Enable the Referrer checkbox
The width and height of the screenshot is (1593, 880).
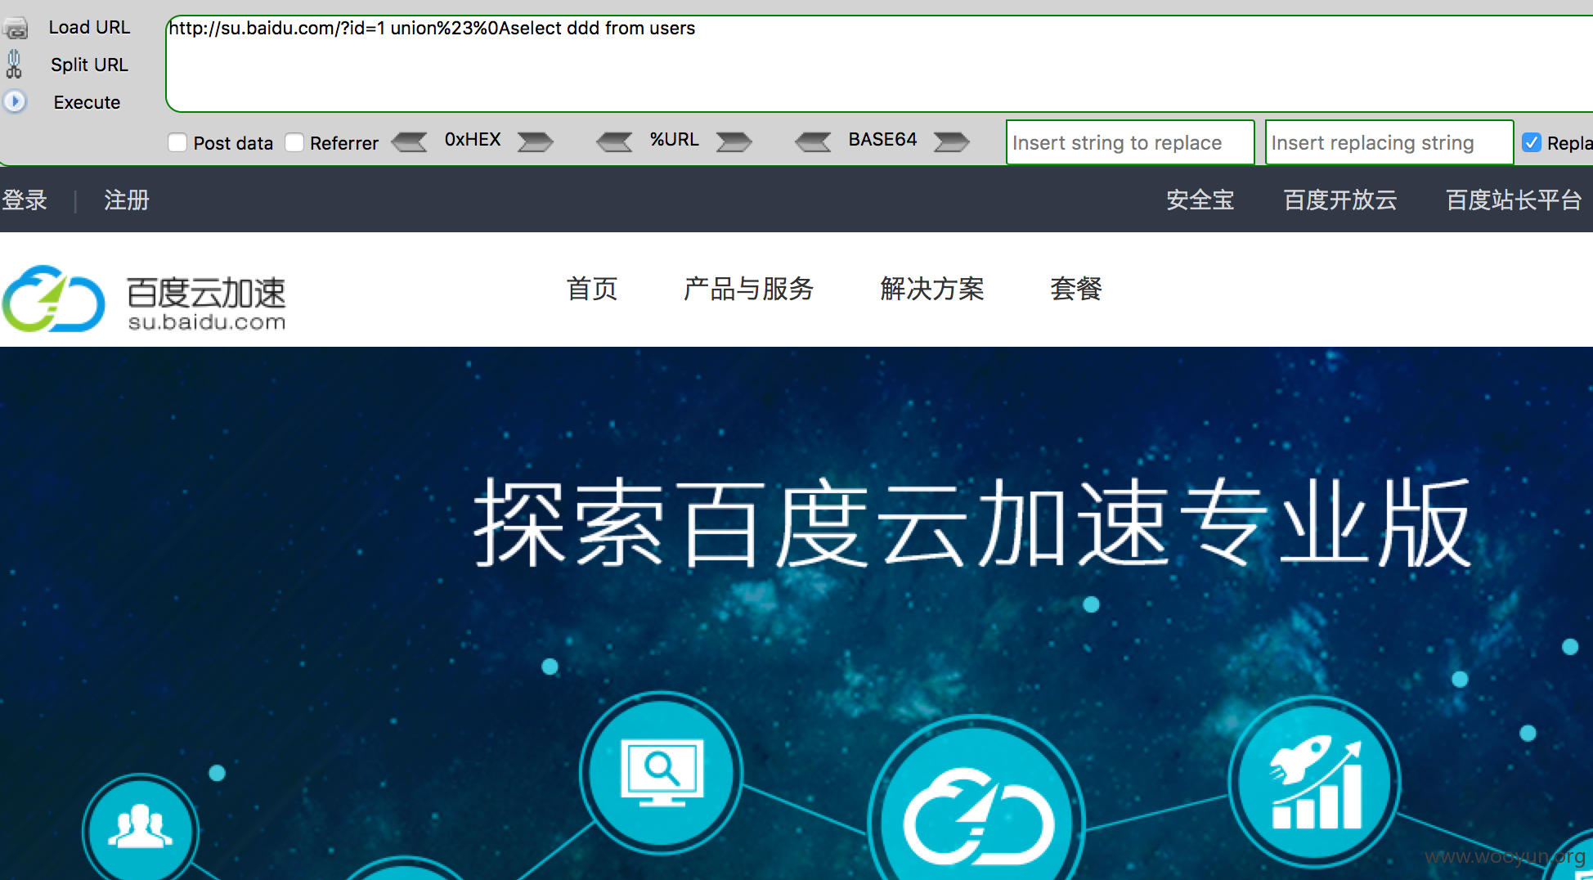click(294, 142)
